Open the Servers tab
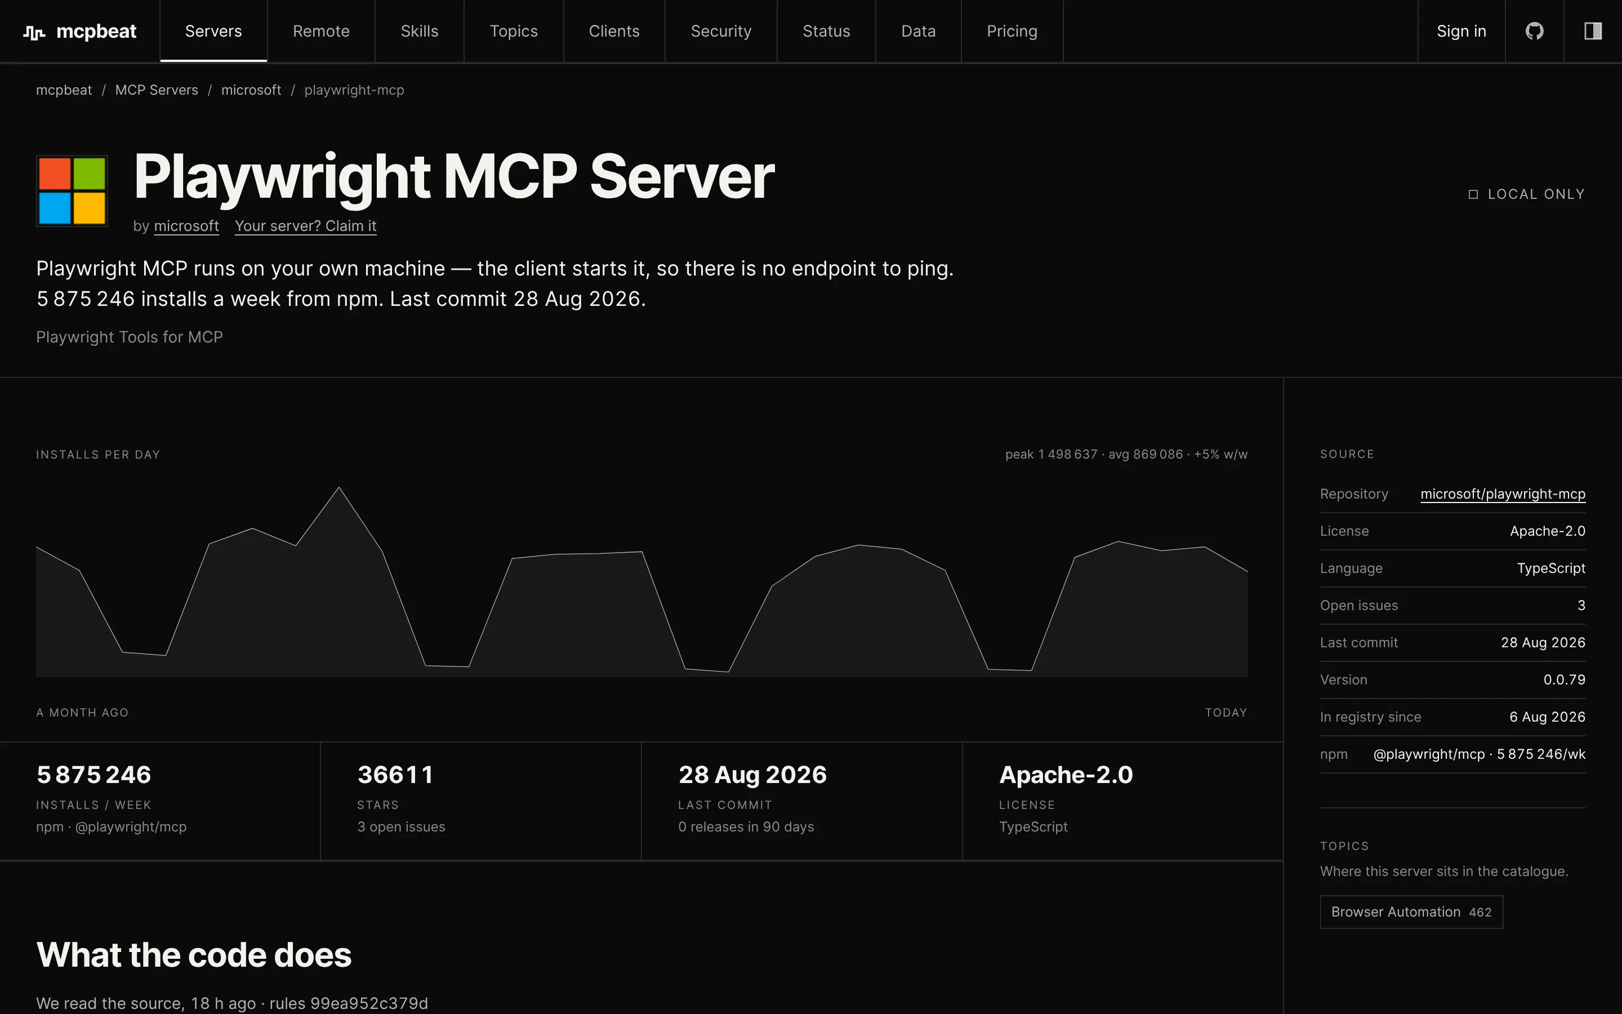The height and width of the screenshot is (1014, 1622). pyautogui.click(x=213, y=31)
